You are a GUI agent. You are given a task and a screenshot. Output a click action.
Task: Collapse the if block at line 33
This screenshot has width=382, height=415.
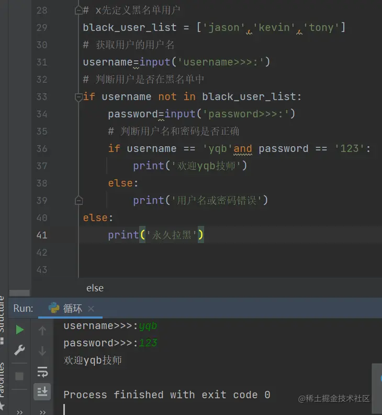(78, 97)
